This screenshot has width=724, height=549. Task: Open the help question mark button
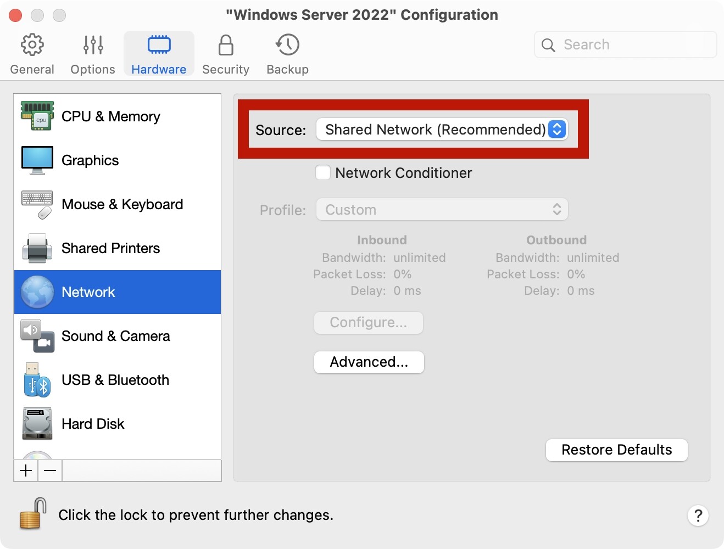pos(698,516)
